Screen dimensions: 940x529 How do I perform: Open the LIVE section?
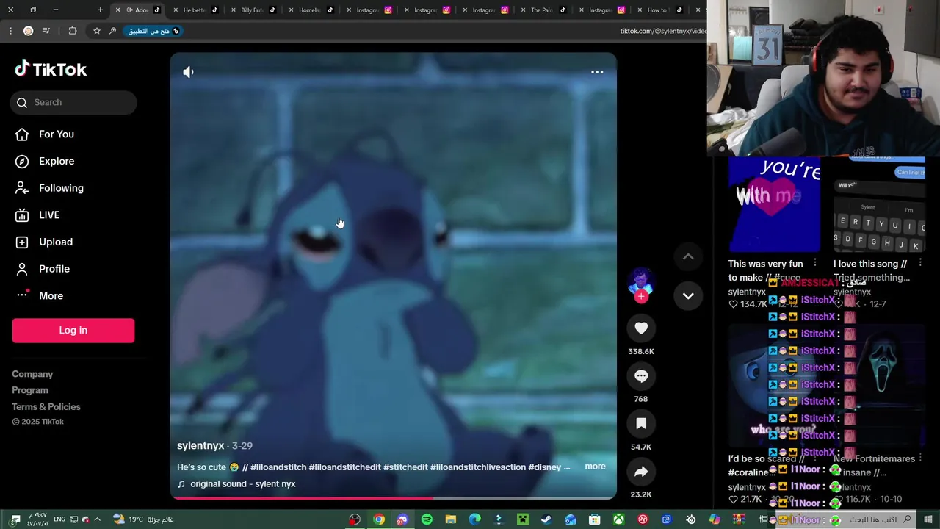pyautogui.click(x=49, y=215)
